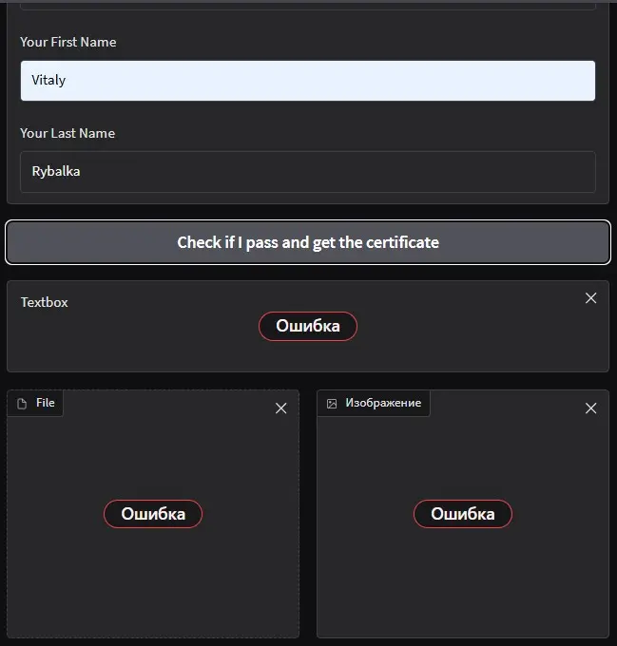Click the First Name input containing Vitaly
The width and height of the screenshot is (617, 646).
pos(308,81)
